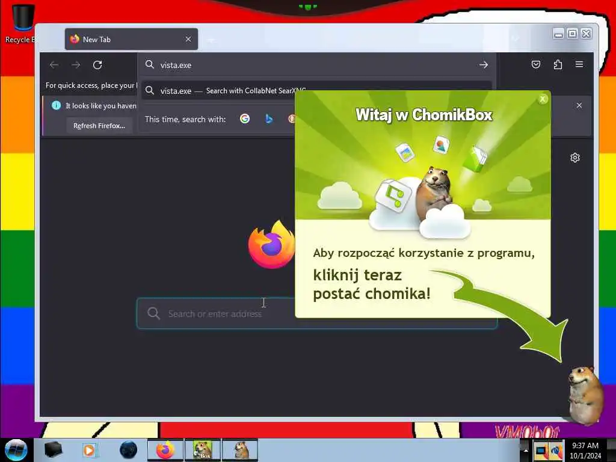This screenshot has height=462, width=616.
Task: Switch to hamster taskbar button
Action: click(x=240, y=450)
